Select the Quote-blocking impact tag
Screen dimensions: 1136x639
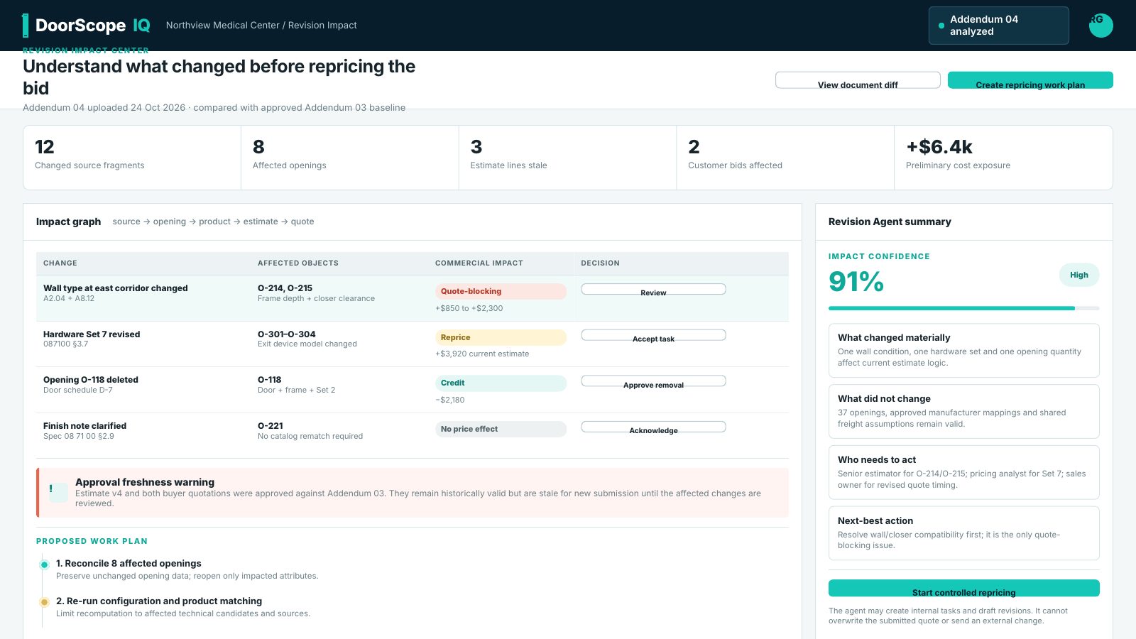tap(501, 291)
